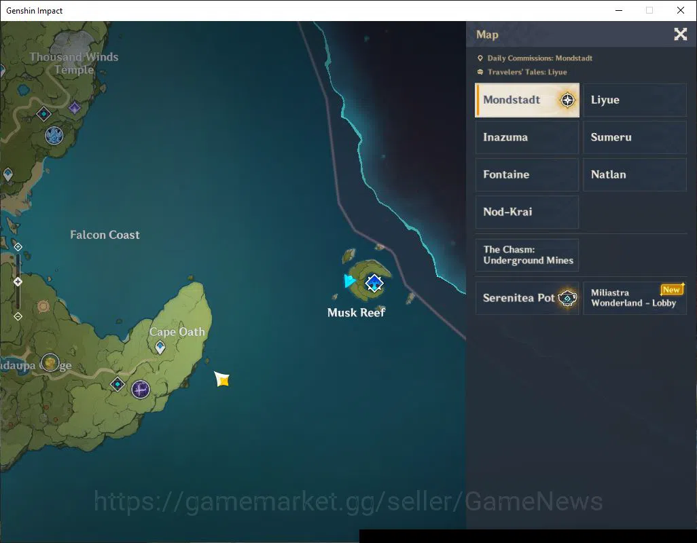Switch map to Liyue
Screen dimensions: 697x543
635,100
